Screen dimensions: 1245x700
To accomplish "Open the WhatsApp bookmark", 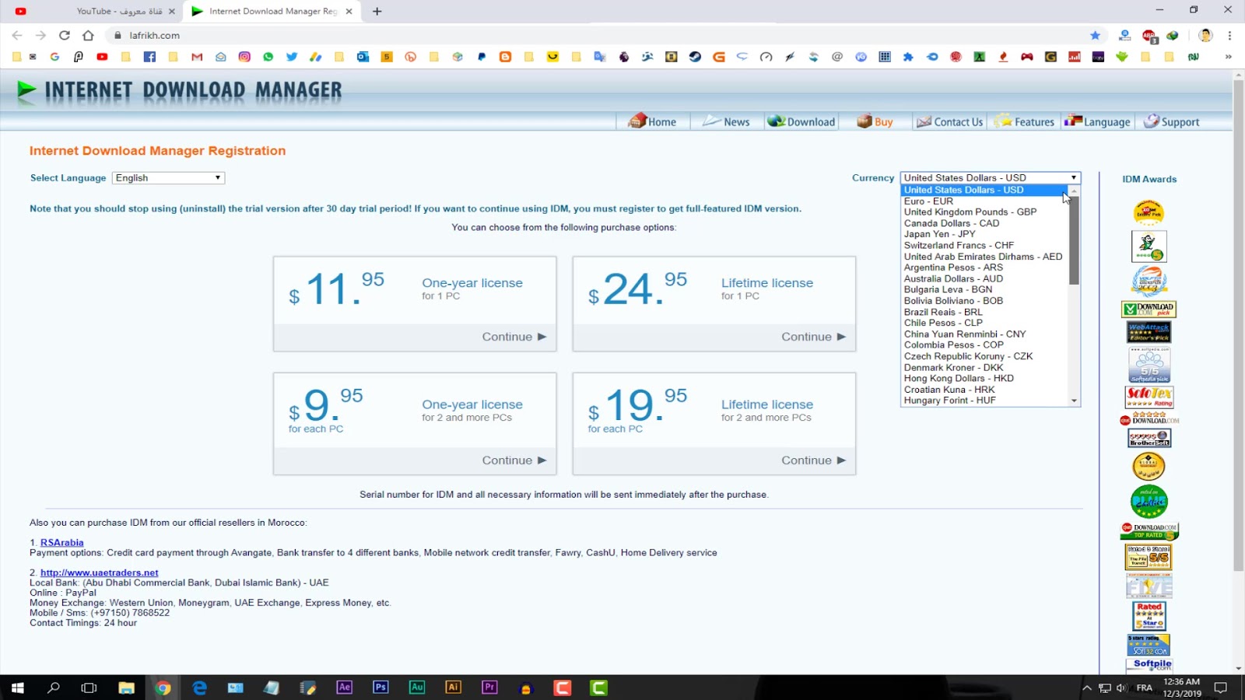I will coord(268,57).
